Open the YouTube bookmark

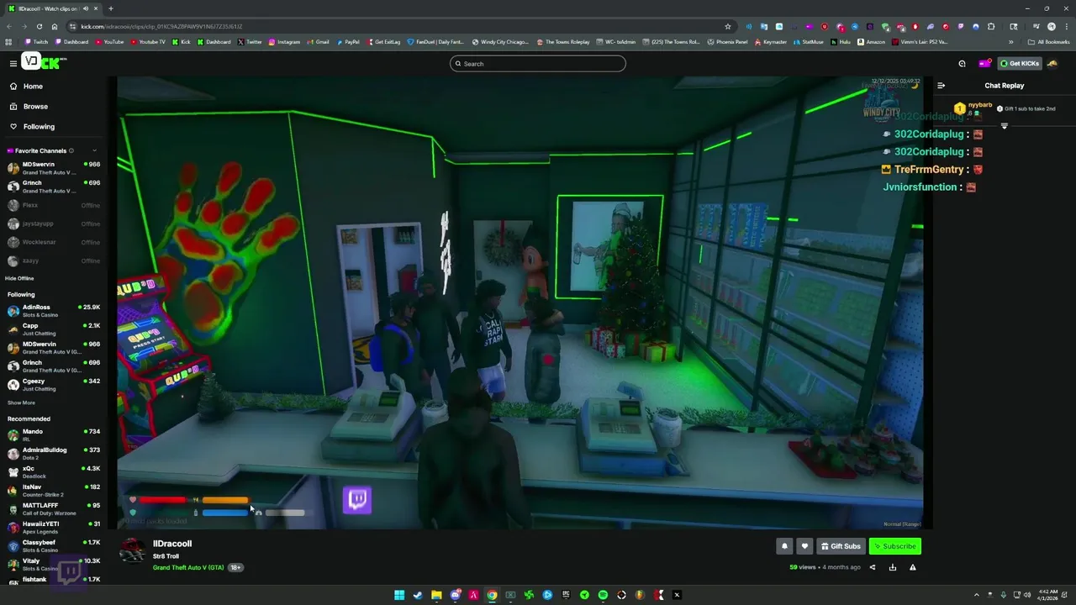coord(109,42)
